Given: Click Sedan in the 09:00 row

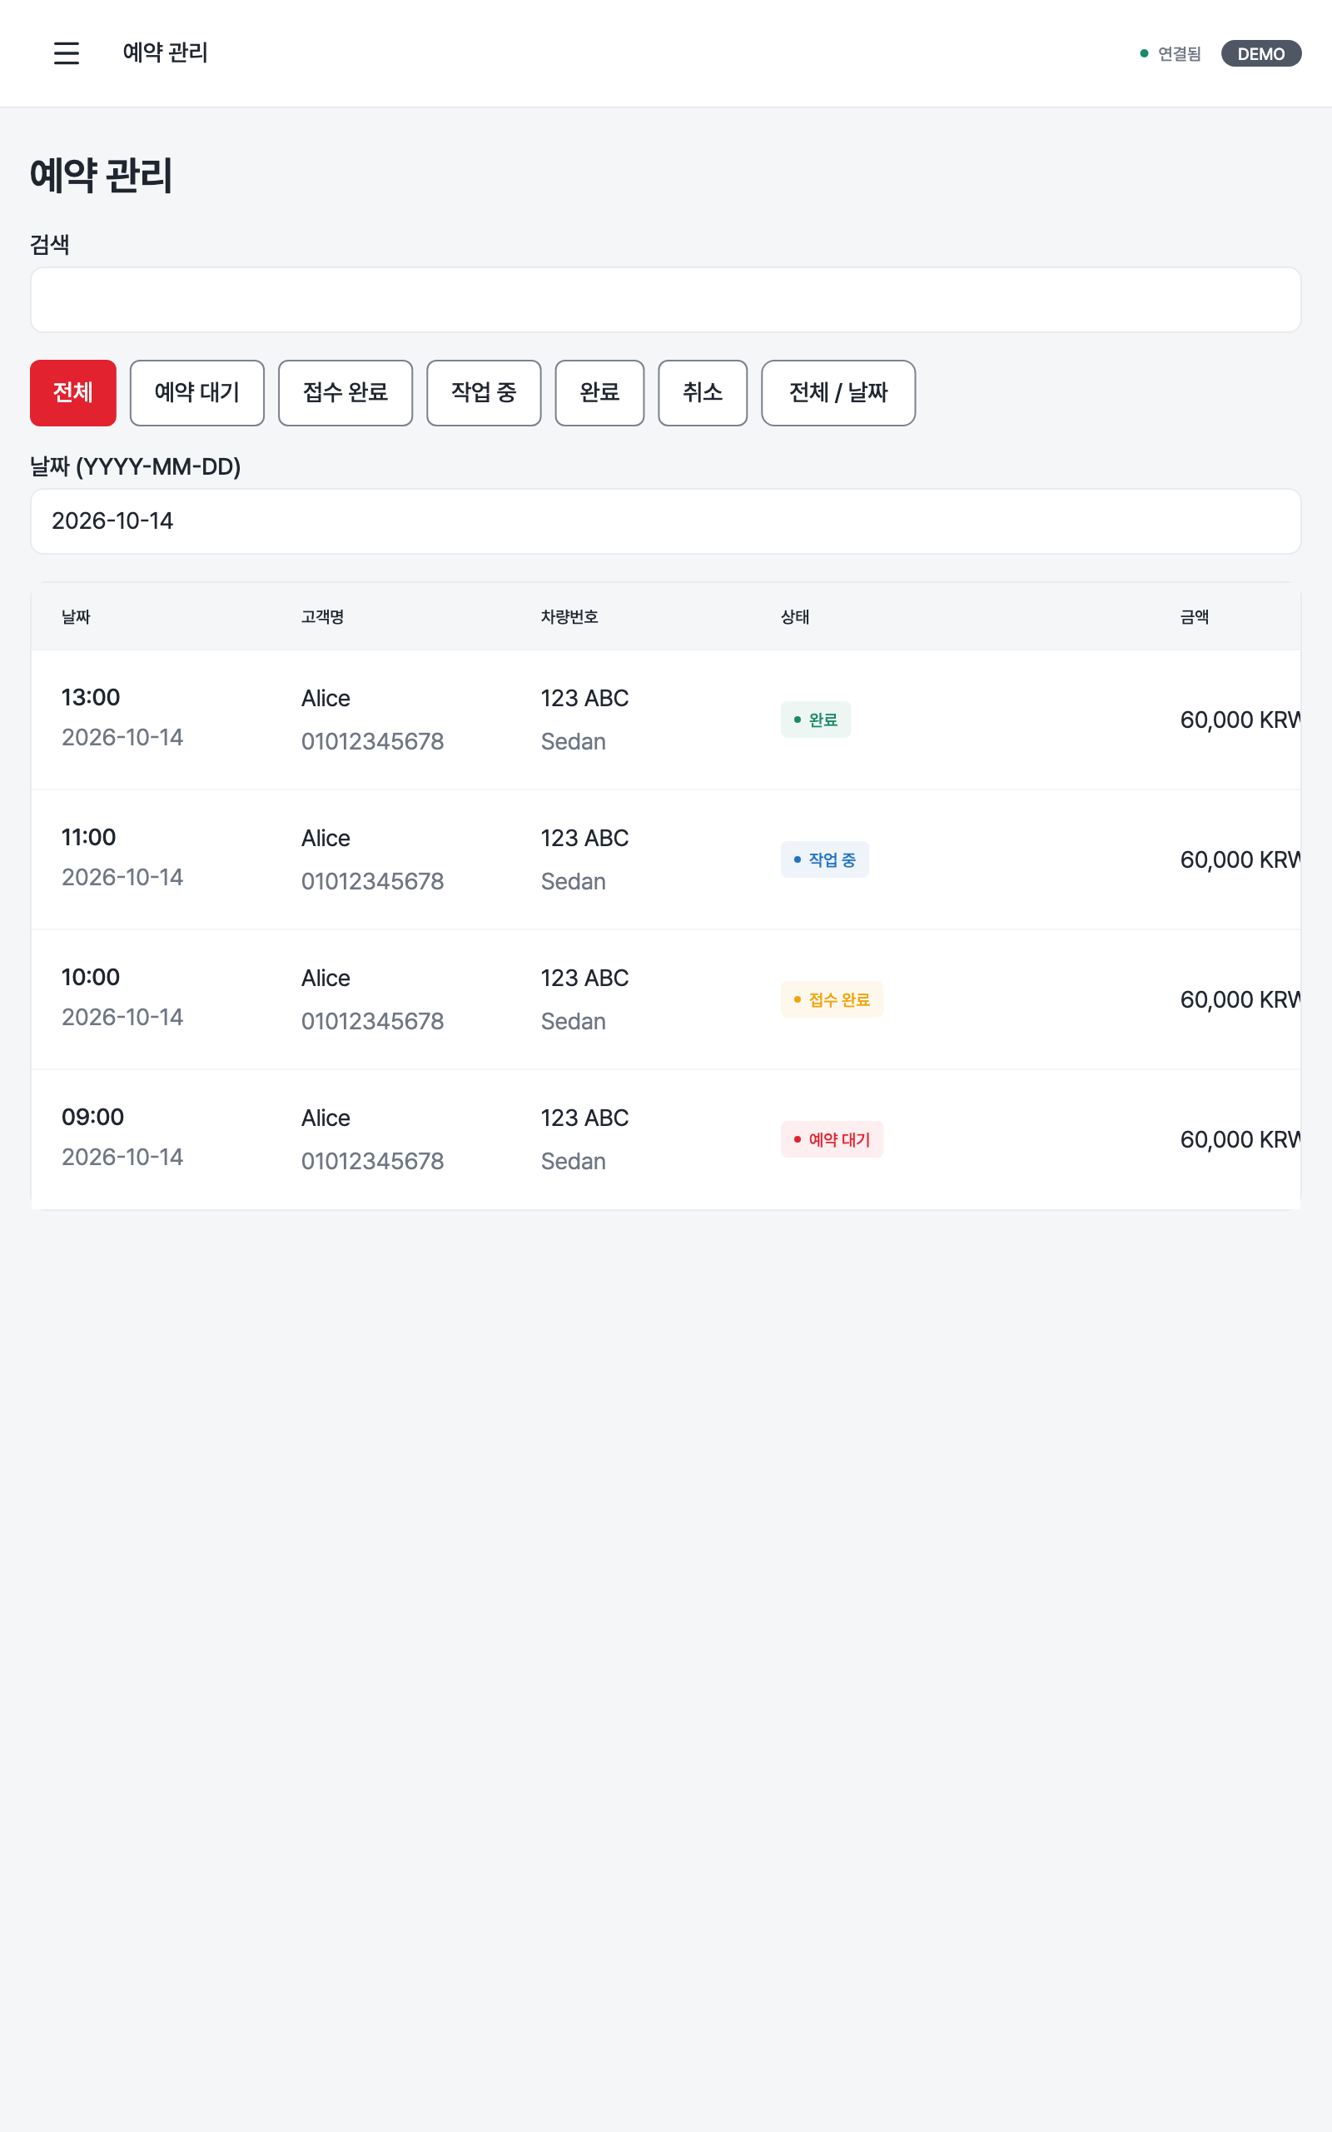Looking at the screenshot, I should [x=574, y=1162].
